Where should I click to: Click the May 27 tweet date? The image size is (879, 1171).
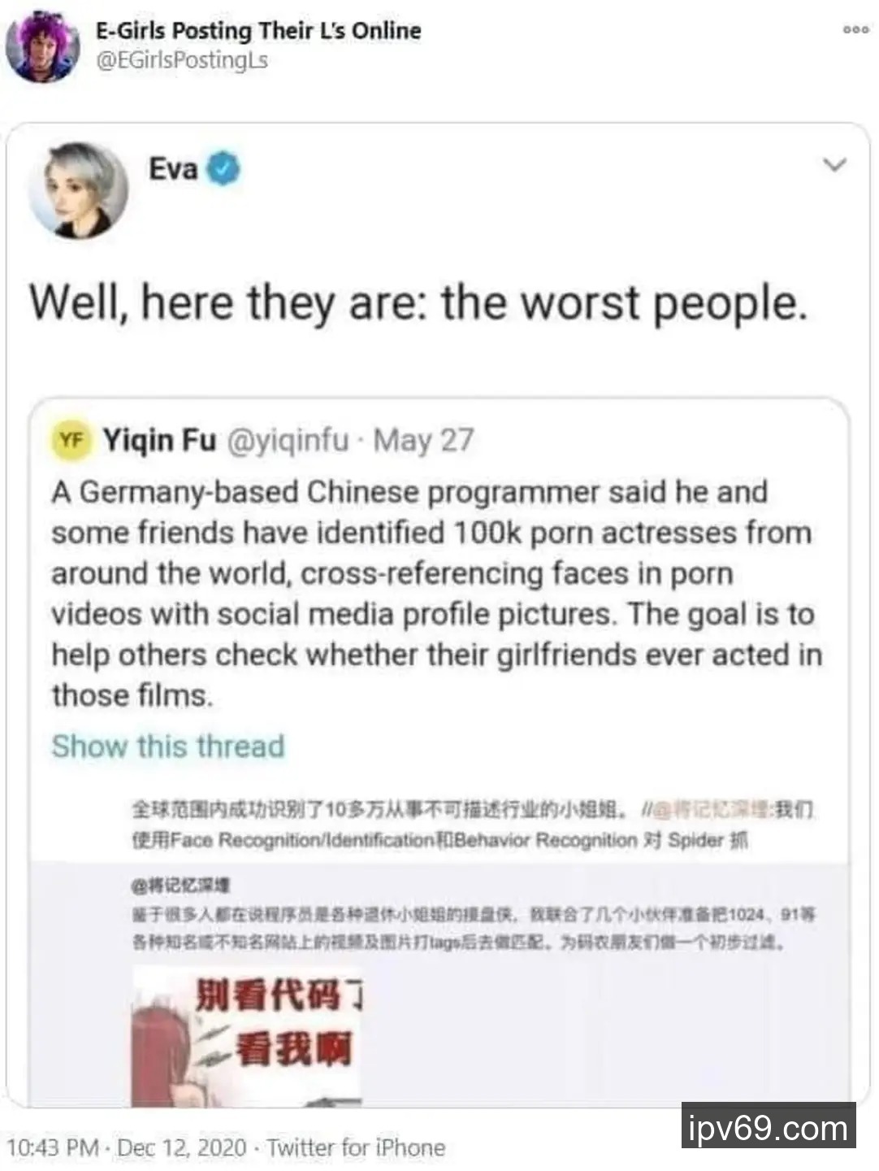click(x=422, y=440)
